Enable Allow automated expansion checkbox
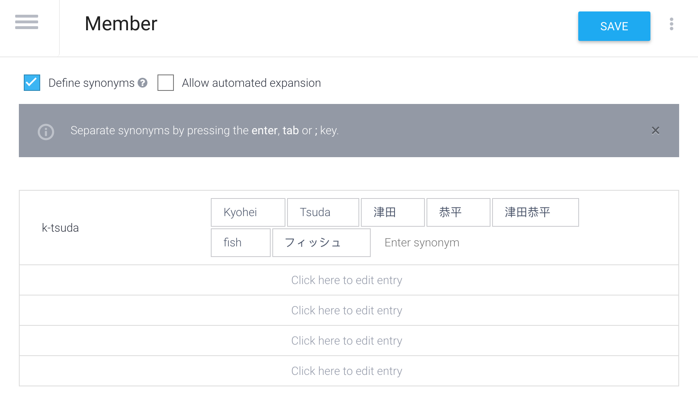The width and height of the screenshot is (698, 406). 166,83
